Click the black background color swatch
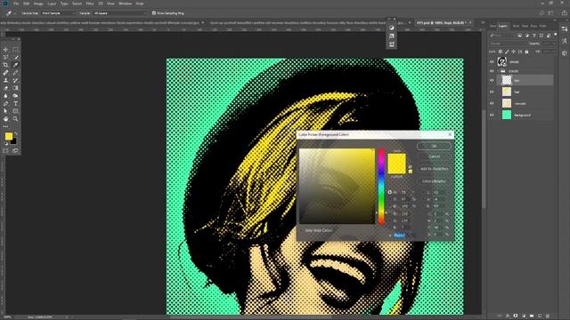This screenshot has width=570, height=320. tap(13, 141)
